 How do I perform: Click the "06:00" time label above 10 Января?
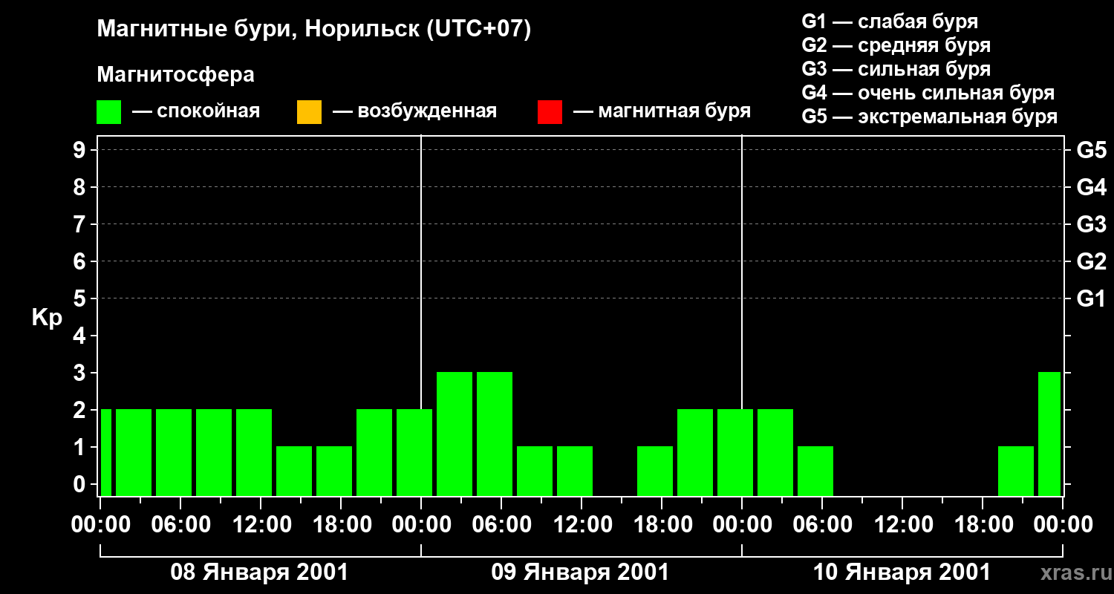[x=821, y=525]
